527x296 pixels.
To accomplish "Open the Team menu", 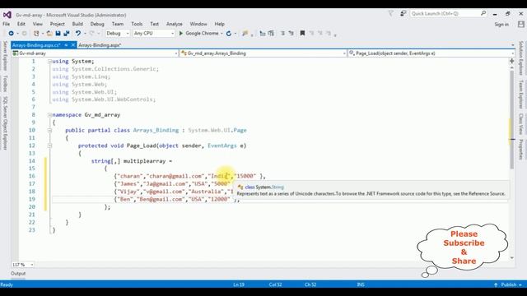I will click(x=118, y=24).
